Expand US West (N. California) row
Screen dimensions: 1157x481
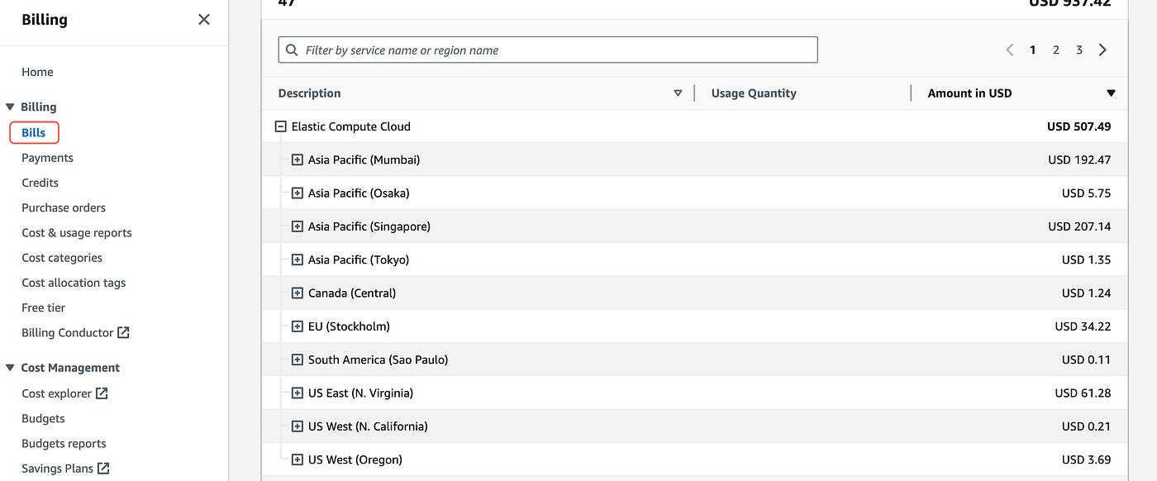[x=298, y=426]
